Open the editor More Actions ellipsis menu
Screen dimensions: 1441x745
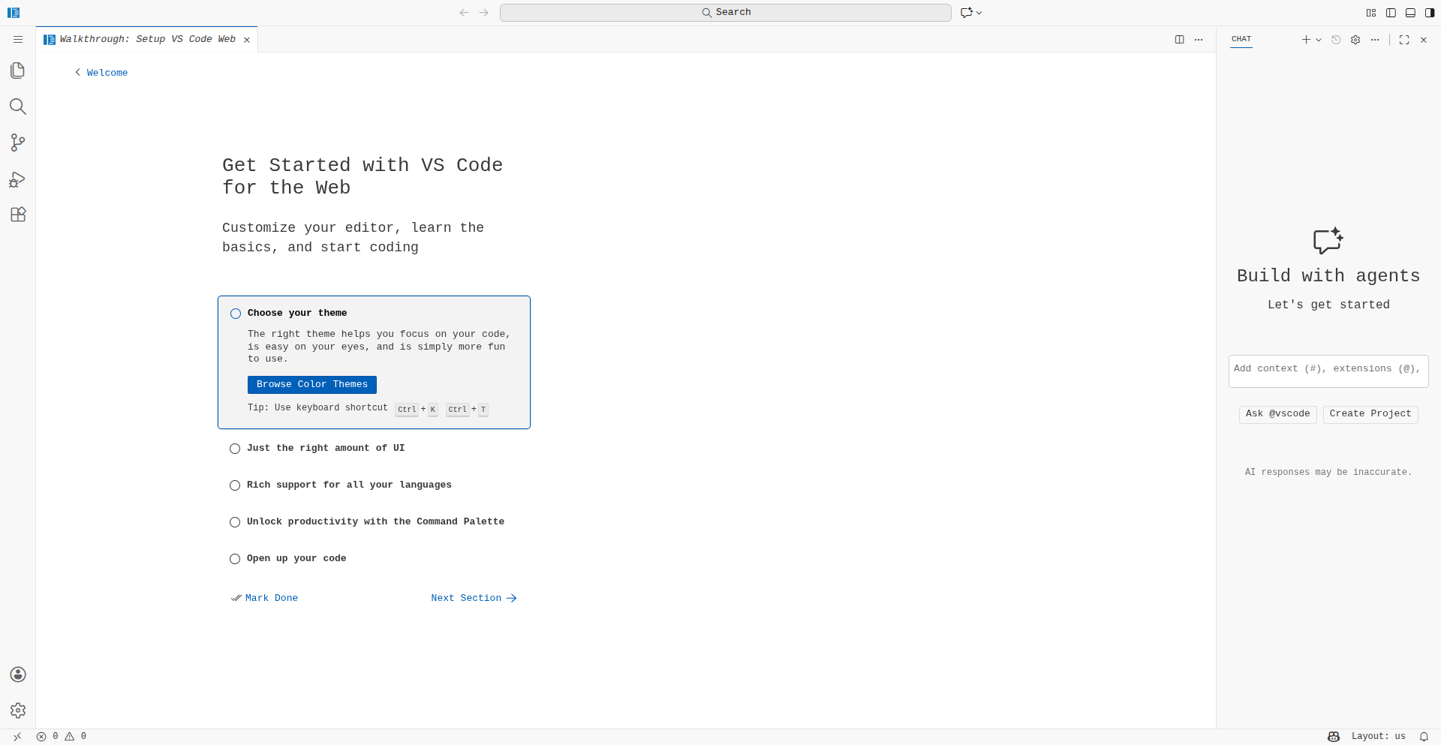click(1199, 40)
